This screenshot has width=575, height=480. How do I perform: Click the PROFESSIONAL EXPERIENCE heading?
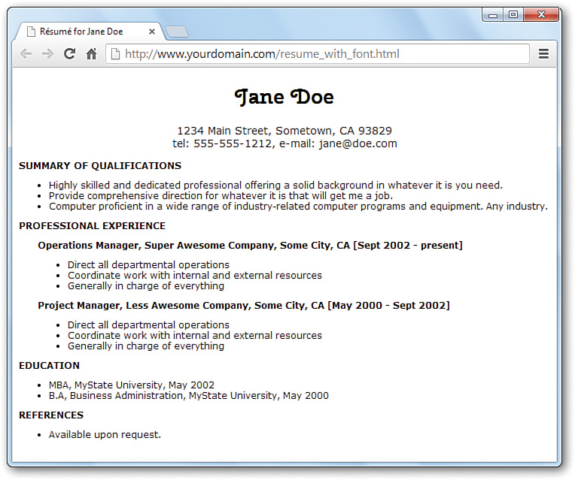pyautogui.click(x=92, y=226)
